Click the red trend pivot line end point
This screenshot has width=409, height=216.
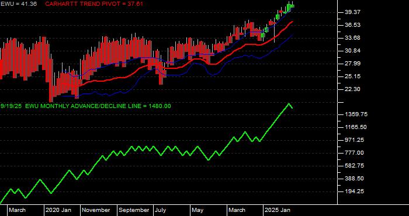[x=292, y=22]
